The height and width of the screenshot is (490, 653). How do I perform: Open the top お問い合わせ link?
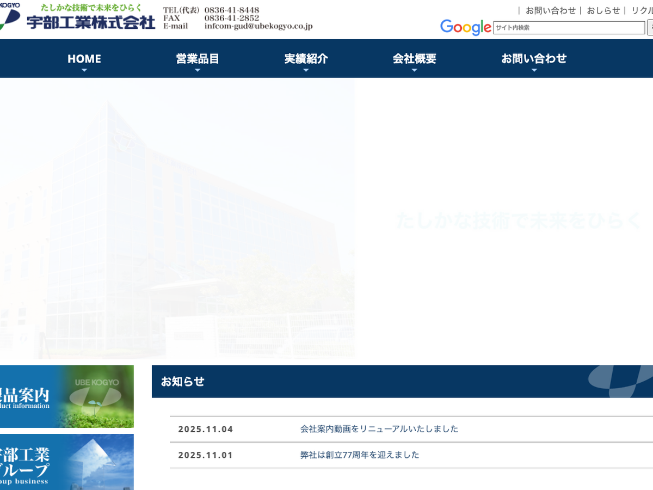tap(550, 10)
